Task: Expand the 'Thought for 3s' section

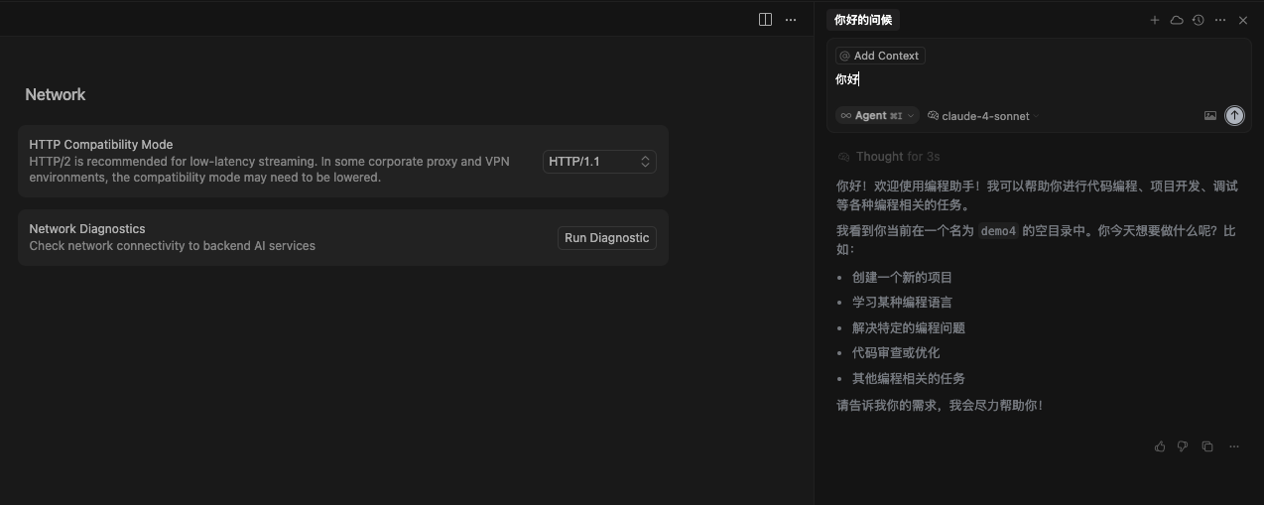Action: (888, 157)
